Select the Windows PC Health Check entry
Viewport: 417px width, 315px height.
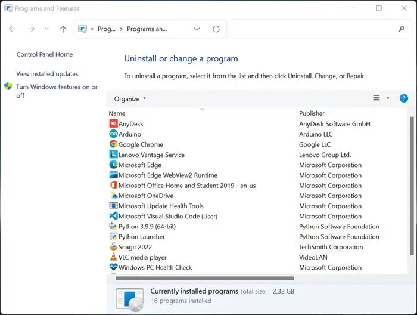point(155,267)
